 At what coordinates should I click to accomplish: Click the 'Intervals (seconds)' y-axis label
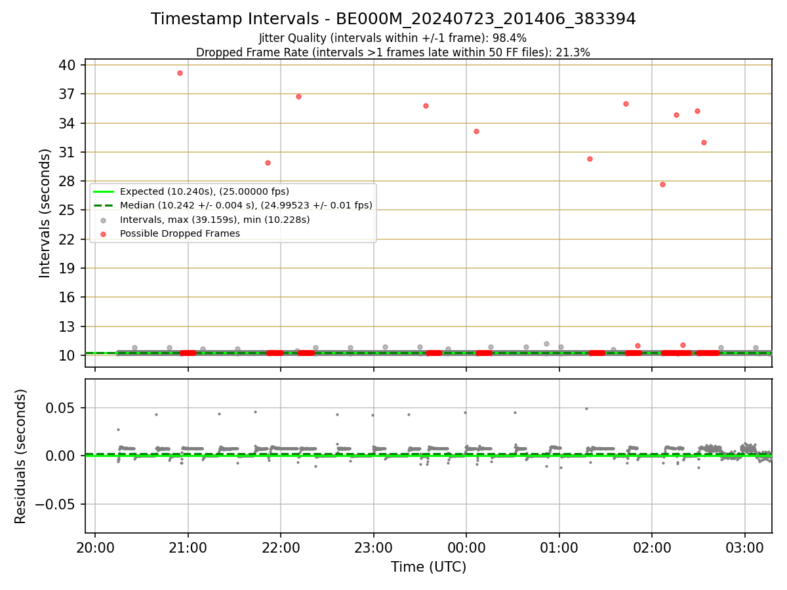[x=45, y=213]
